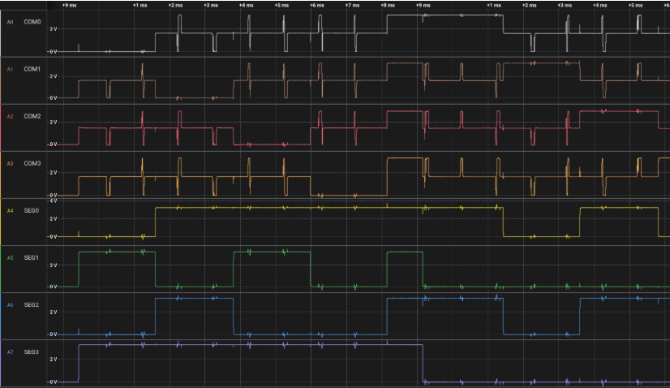Viewport: 670px width, 388px height.
Task: Click the 0 V axis label on COM0
Action: click(x=54, y=51)
